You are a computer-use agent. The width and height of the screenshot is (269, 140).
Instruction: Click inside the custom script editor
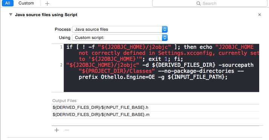[161, 68]
